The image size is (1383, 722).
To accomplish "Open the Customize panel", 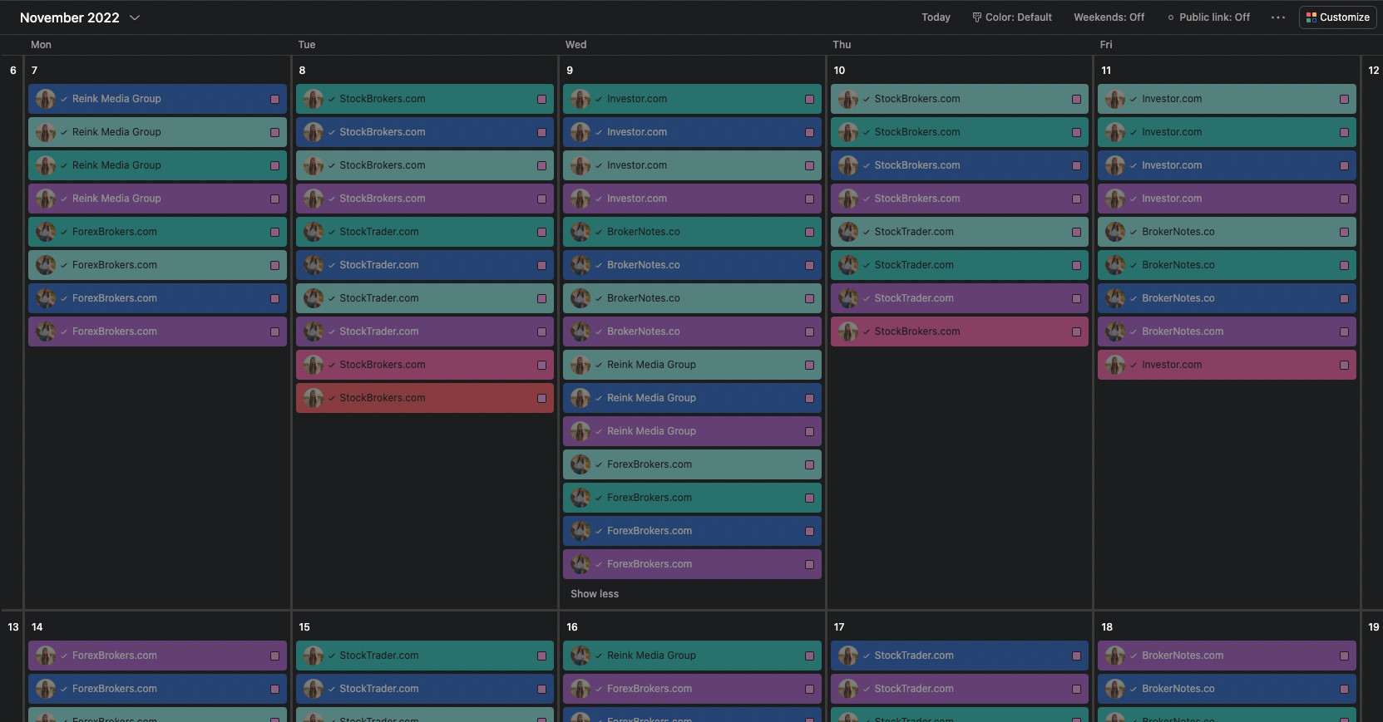I will pos(1337,17).
